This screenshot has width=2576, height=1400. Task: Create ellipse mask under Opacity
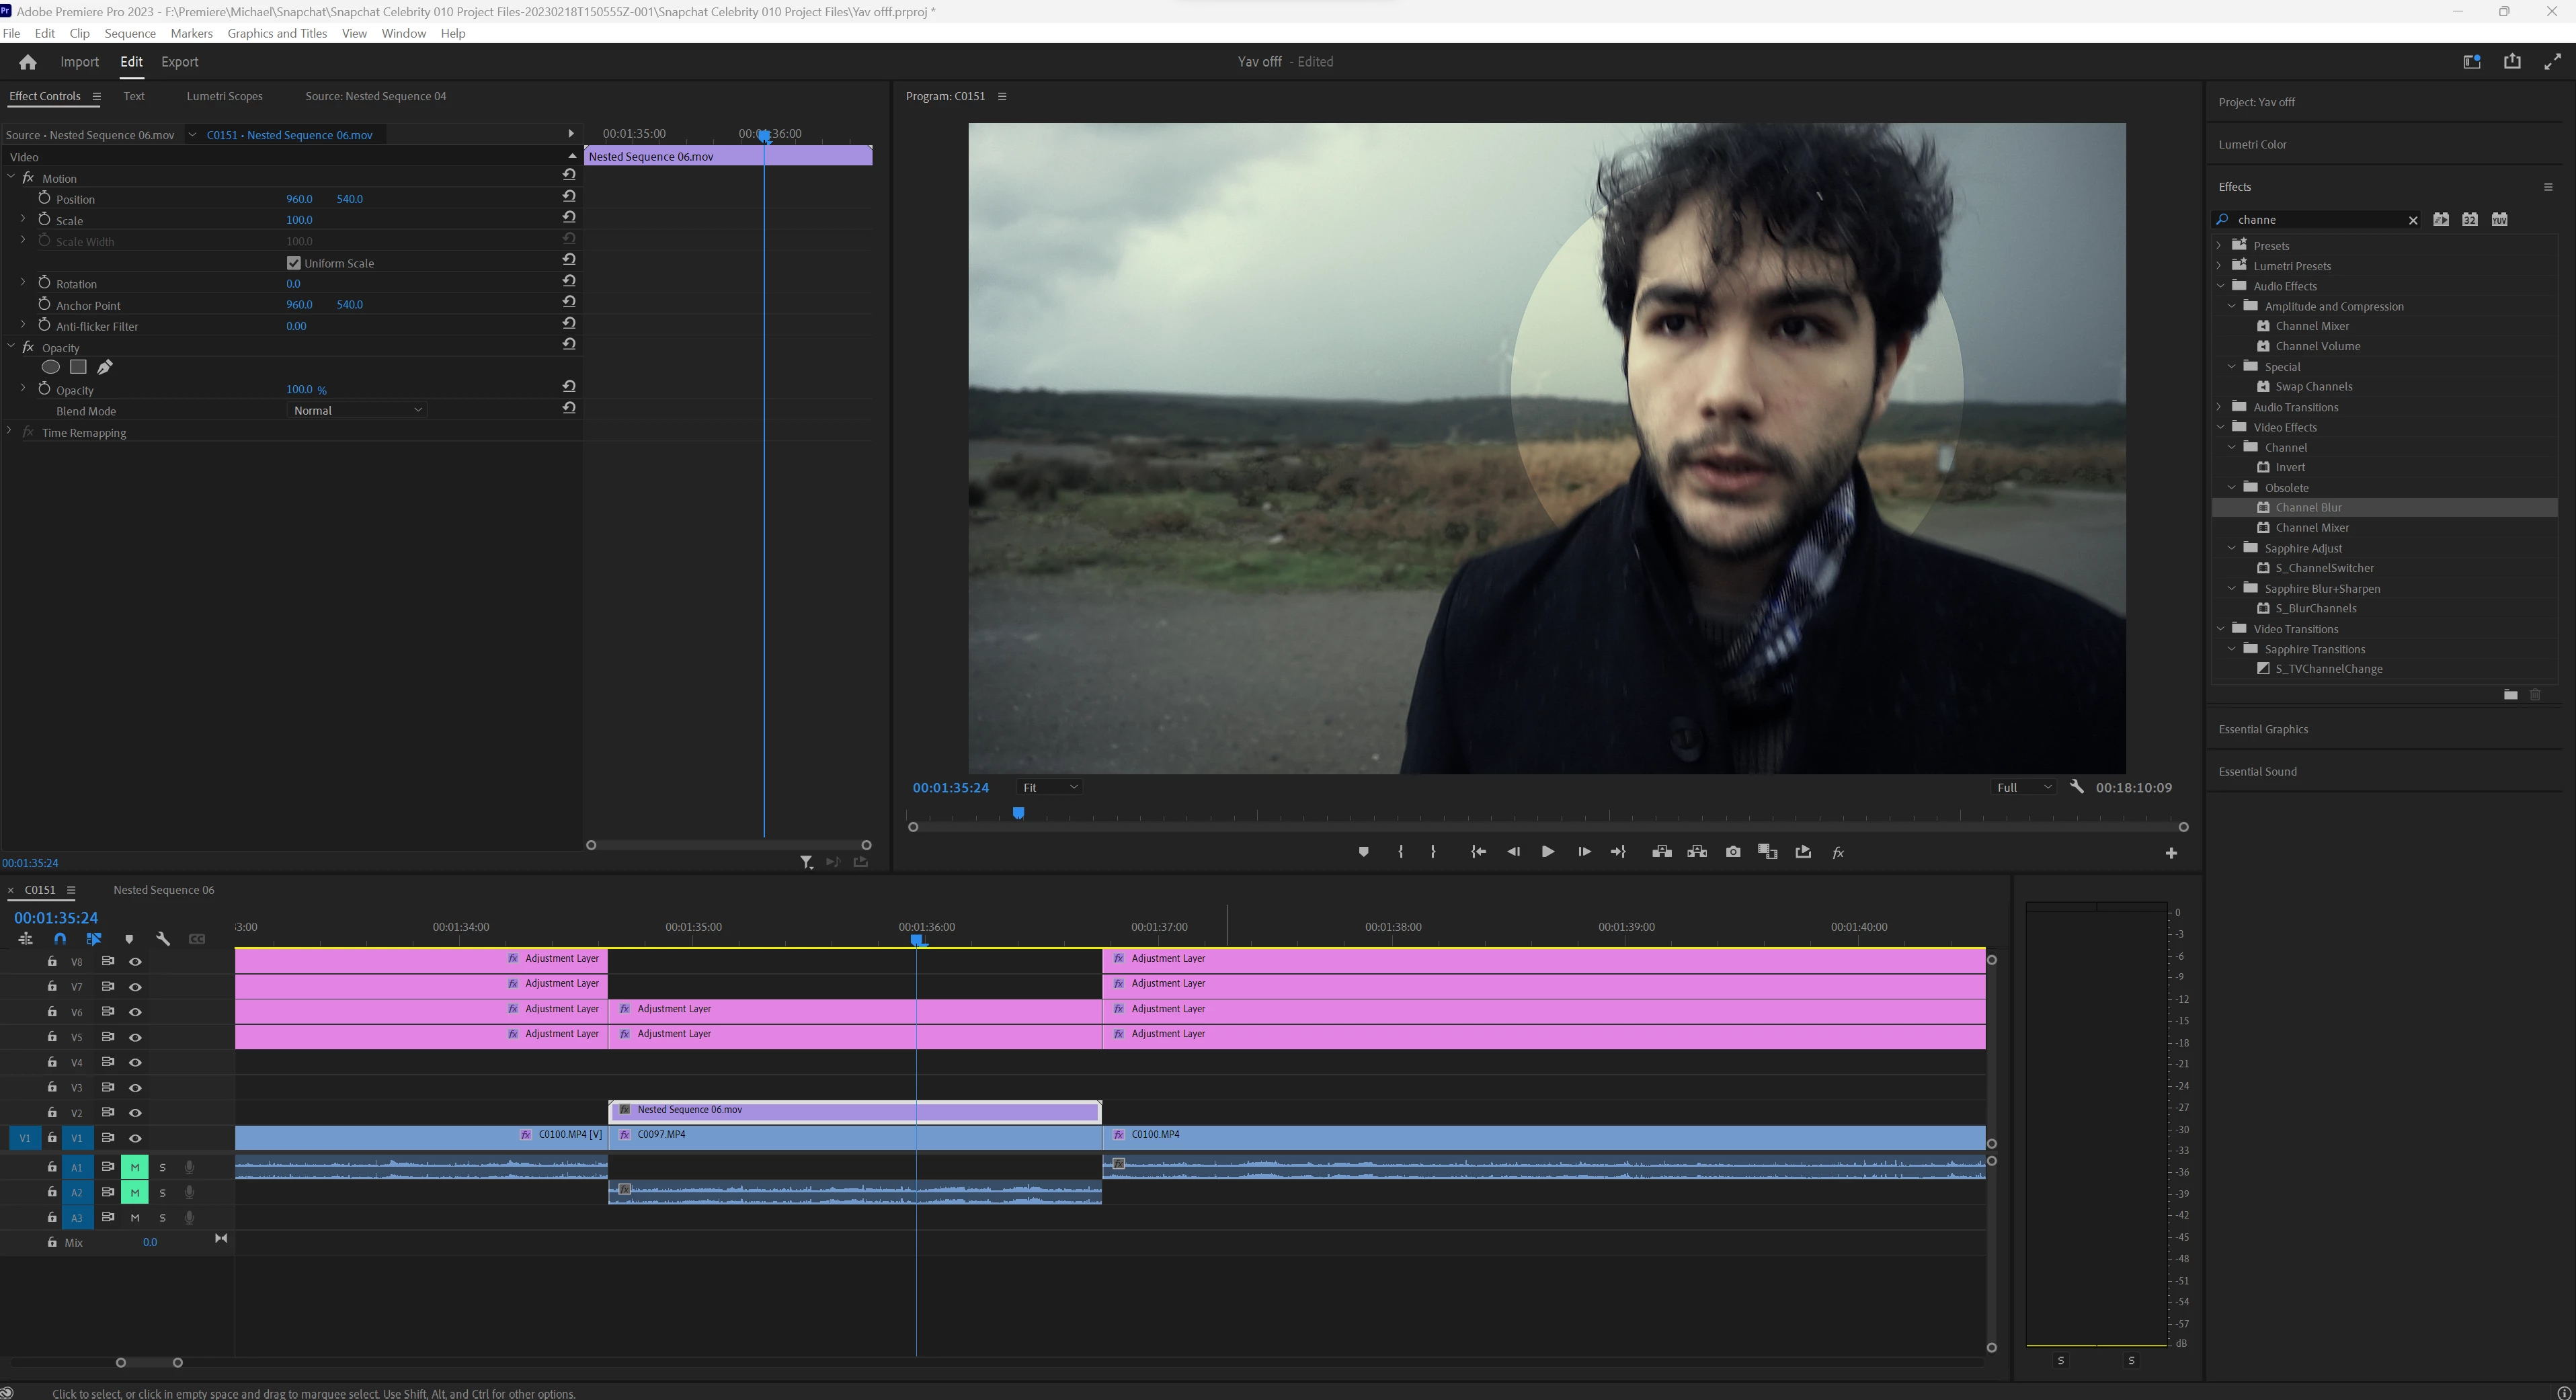(x=50, y=367)
